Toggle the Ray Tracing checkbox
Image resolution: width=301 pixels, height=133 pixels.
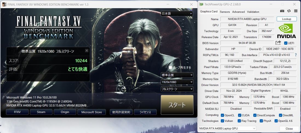click(x=239, y=121)
